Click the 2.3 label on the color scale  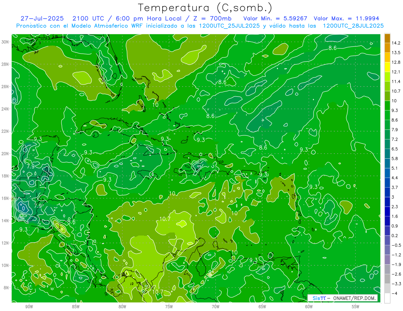[395, 207]
